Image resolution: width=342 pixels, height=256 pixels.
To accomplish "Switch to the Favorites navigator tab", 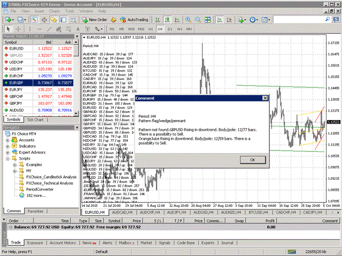I will click(35, 211).
